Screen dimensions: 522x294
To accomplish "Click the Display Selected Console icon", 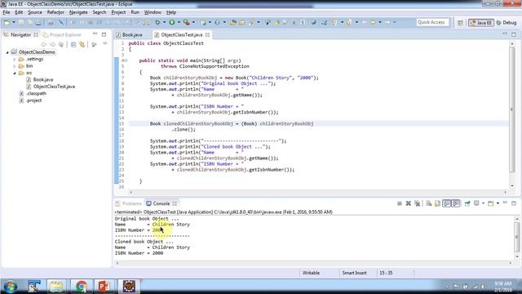I will click(476, 203).
